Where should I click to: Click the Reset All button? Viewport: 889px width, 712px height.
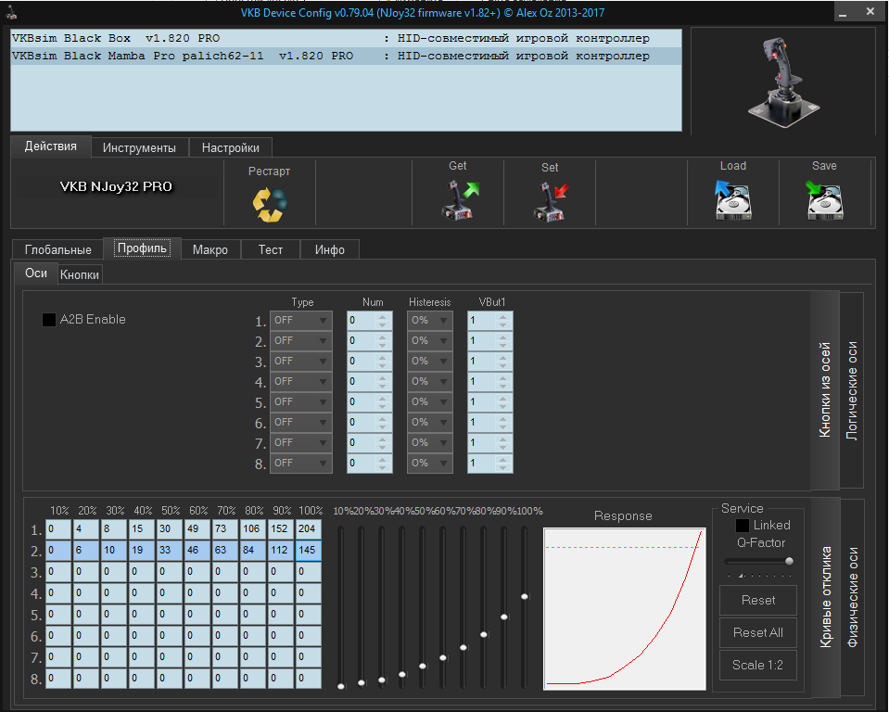pyautogui.click(x=758, y=632)
